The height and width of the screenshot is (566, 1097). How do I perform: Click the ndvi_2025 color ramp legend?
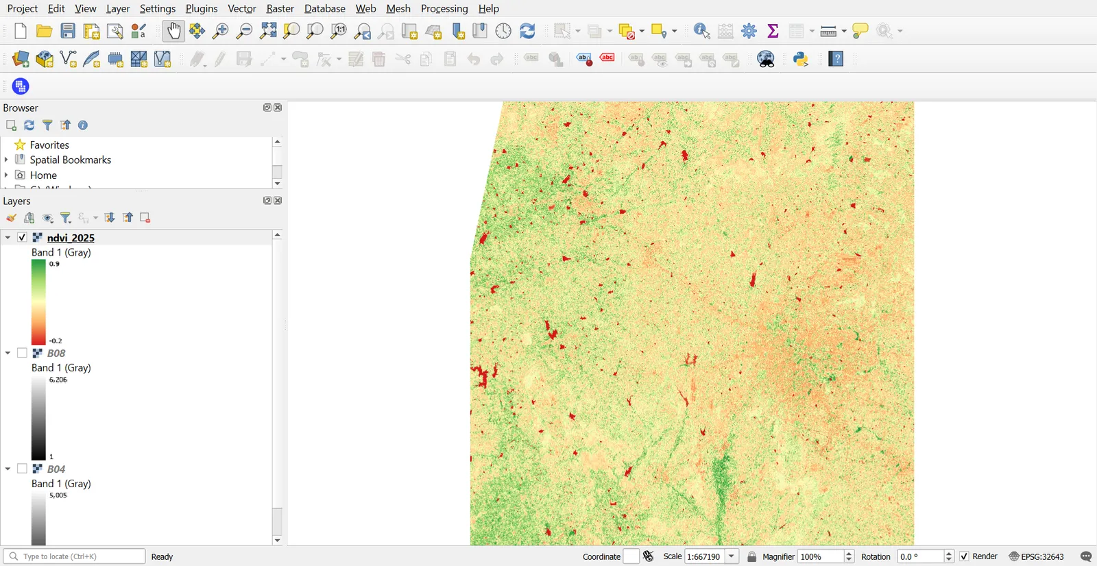coord(38,302)
